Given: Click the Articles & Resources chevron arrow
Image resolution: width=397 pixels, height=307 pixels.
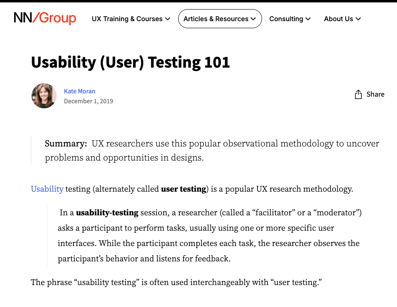Looking at the screenshot, I should tap(254, 19).
